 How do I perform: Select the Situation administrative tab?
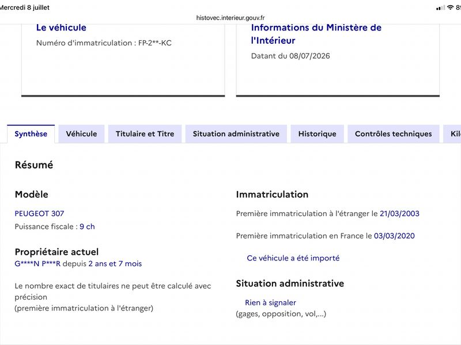point(236,134)
